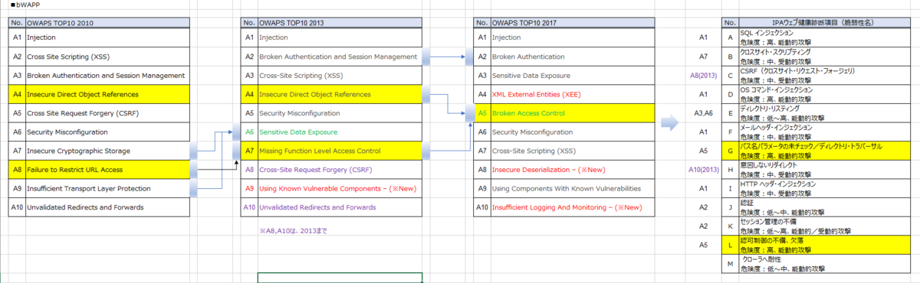Click Insecure Direct Object References in 2013 table

click(340, 94)
